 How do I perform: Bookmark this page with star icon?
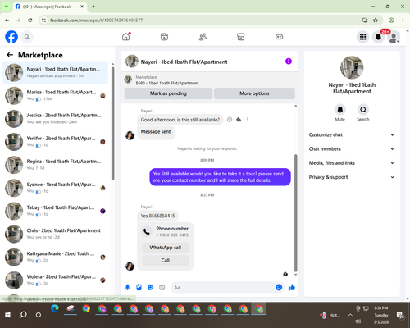(x=376, y=20)
